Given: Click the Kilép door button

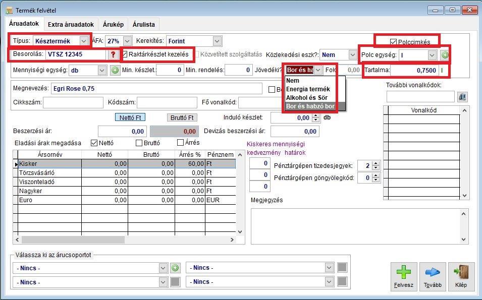Looking at the screenshot, I should [x=461, y=276].
